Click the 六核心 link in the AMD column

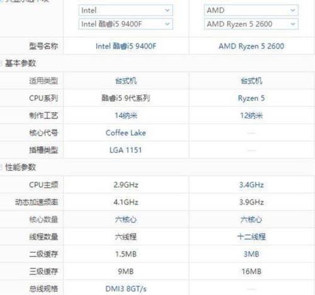(251, 219)
